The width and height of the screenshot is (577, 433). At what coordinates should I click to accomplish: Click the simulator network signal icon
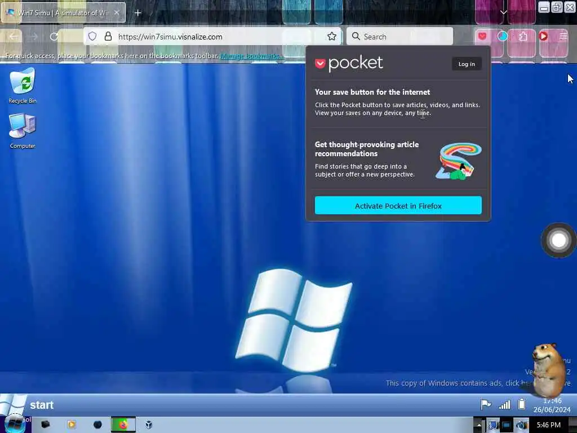pyautogui.click(x=504, y=405)
